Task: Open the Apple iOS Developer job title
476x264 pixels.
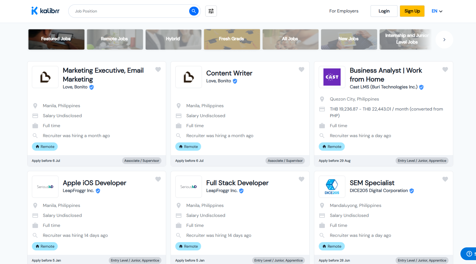Action: 94,183
